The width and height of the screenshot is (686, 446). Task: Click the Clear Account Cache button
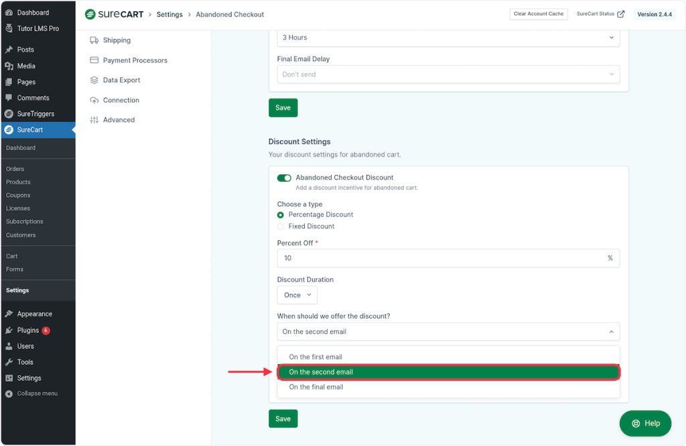pyautogui.click(x=539, y=14)
